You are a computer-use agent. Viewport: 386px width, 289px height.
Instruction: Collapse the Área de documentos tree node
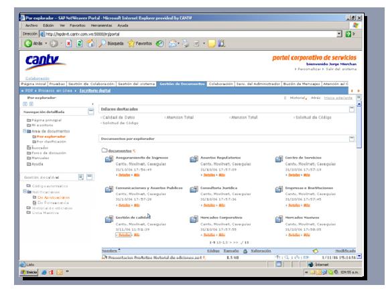24,131
